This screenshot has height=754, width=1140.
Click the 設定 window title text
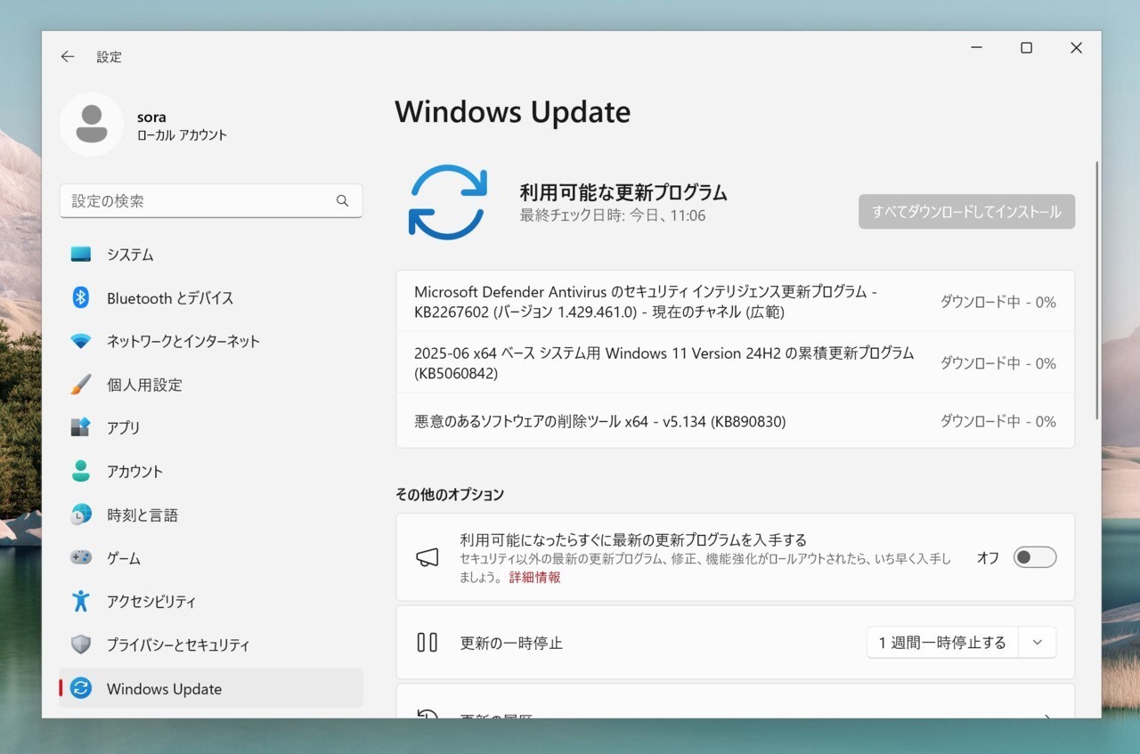tap(110, 57)
